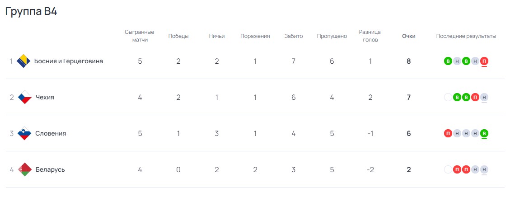The width and height of the screenshot is (510, 197).
Task: Click the Последние результаты column header
Action: point(466,36)
